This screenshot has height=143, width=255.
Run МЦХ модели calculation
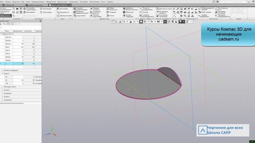(x=205, y=12)
